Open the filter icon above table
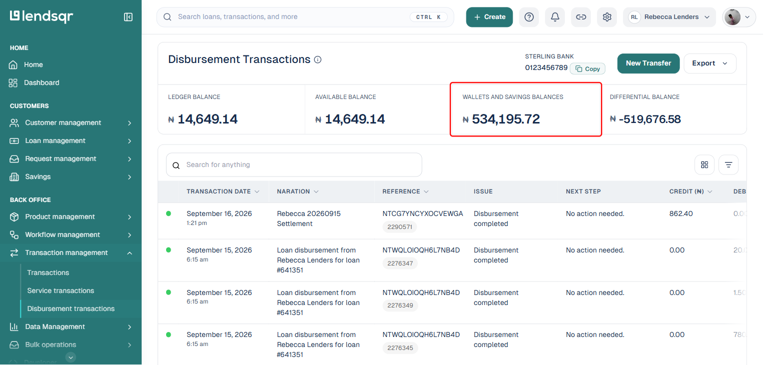This screenshot has width=768, height=365. (728, 164)
